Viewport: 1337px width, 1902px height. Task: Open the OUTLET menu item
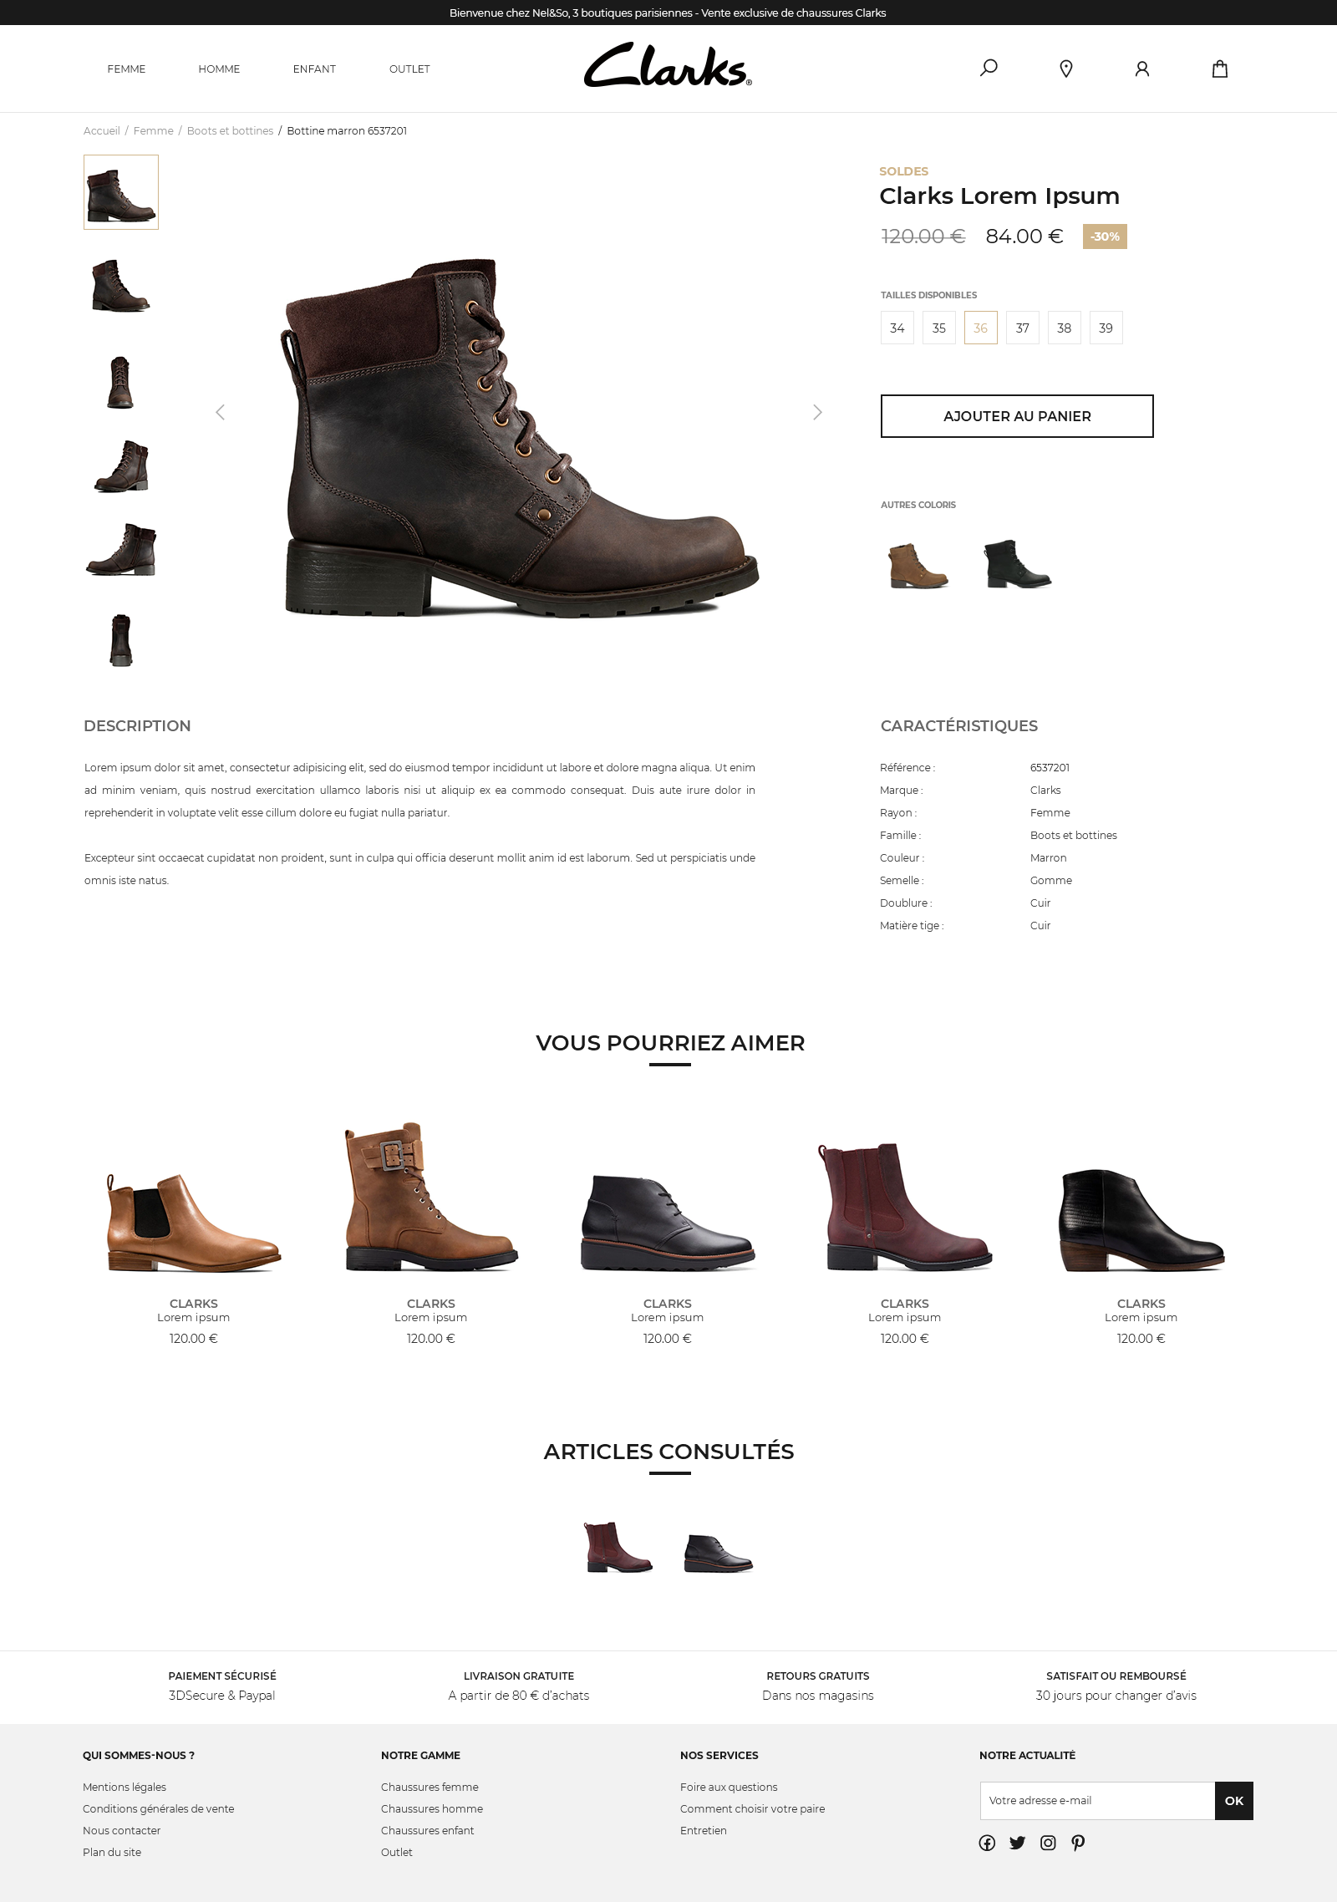409,69
